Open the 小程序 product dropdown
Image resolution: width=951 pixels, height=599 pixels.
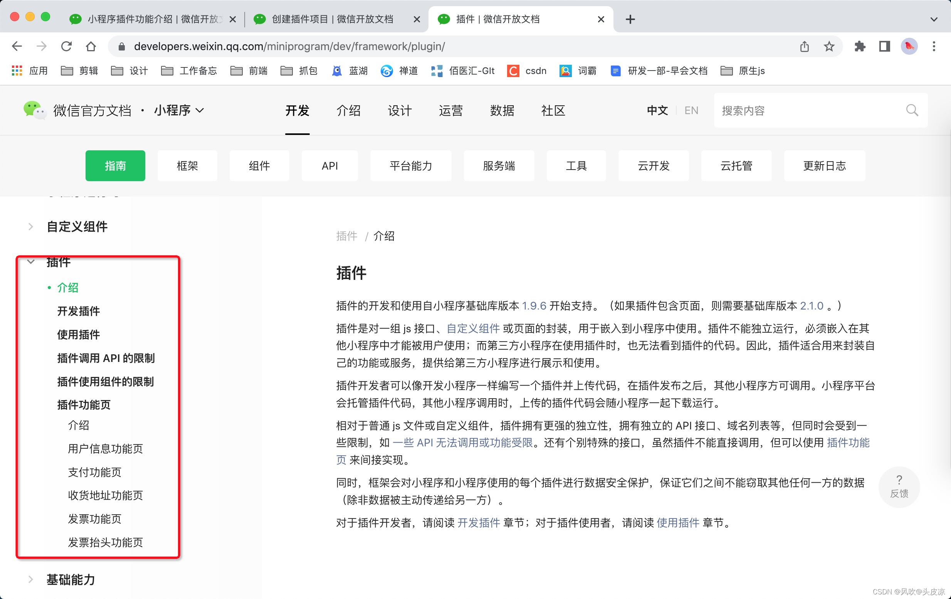[179, 110]
